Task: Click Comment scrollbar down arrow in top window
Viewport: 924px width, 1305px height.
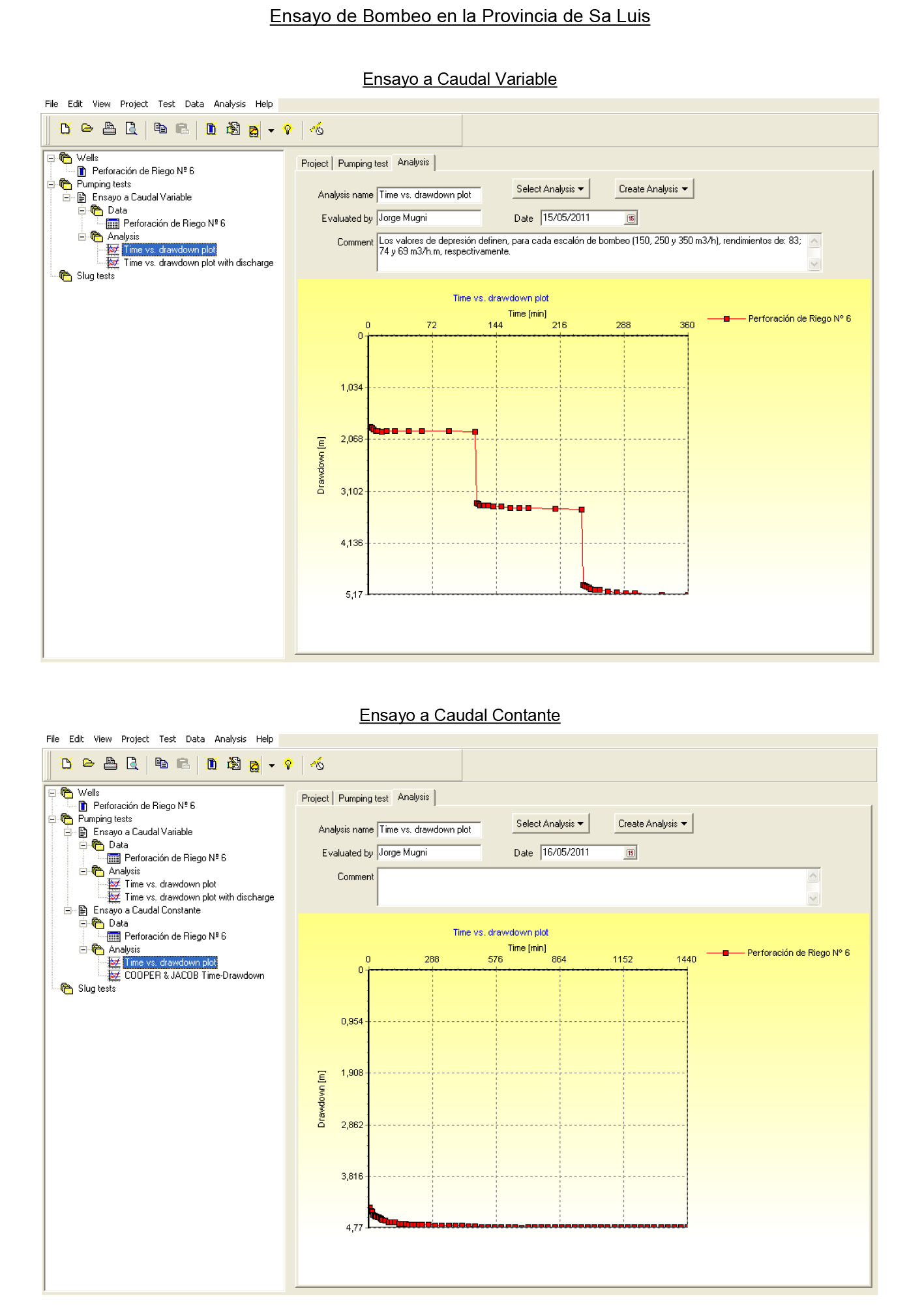Action: 814,264
